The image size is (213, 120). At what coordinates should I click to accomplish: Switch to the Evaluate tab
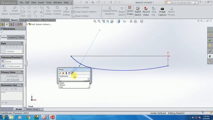point(24,20)
